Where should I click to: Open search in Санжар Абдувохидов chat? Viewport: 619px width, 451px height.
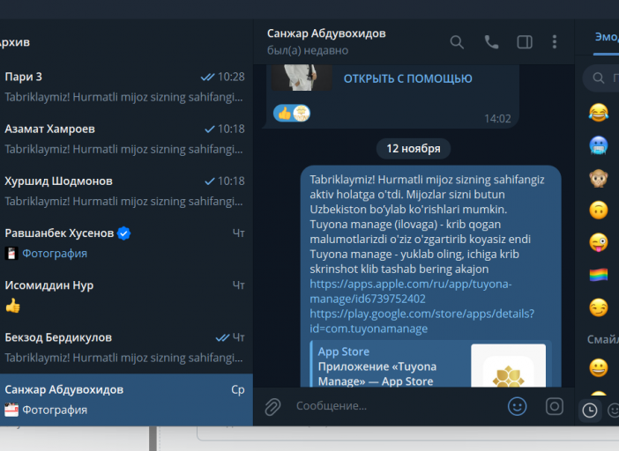click(x=457, y=41)
